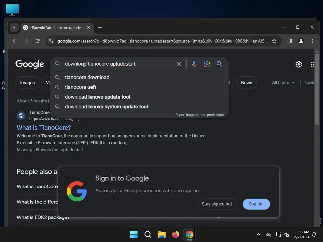Open notifications bell
Screen dimensions: 323x242
[x=314, y=234]
